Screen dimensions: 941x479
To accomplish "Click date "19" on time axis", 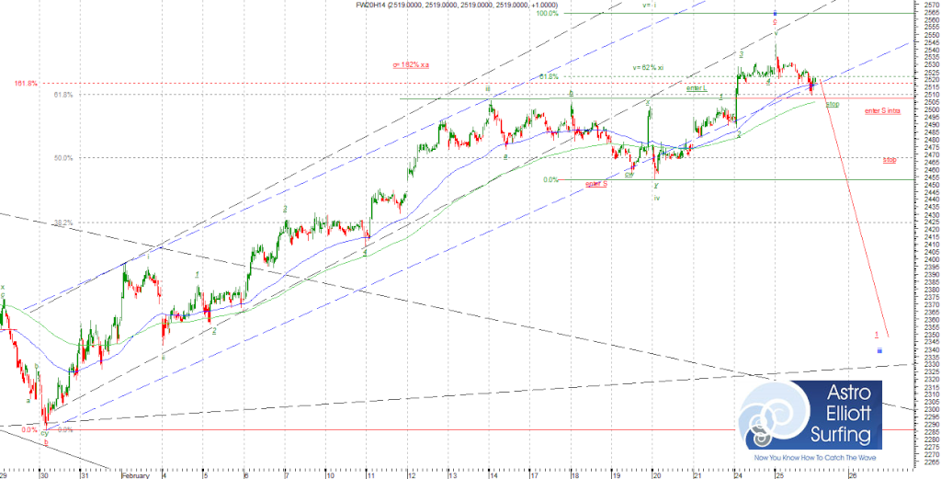I will click(615, 474).
